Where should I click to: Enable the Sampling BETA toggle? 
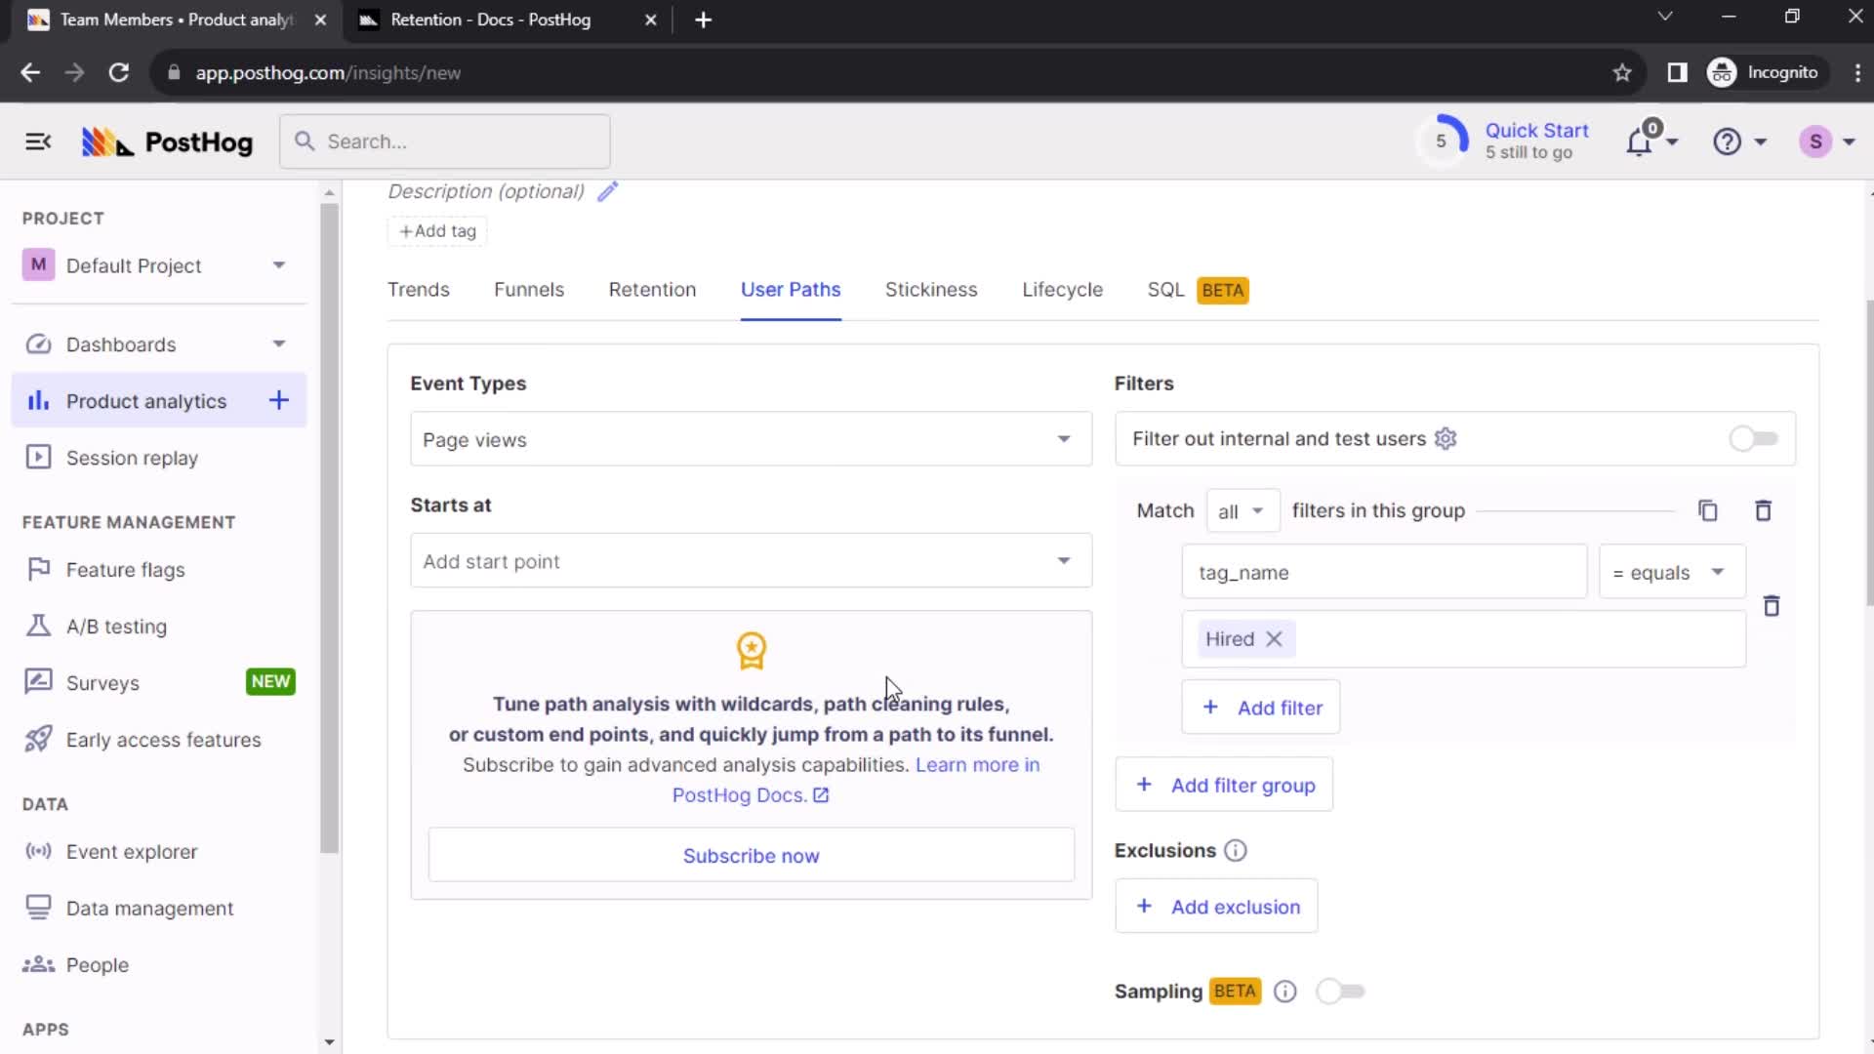[x=1340, y=991]
